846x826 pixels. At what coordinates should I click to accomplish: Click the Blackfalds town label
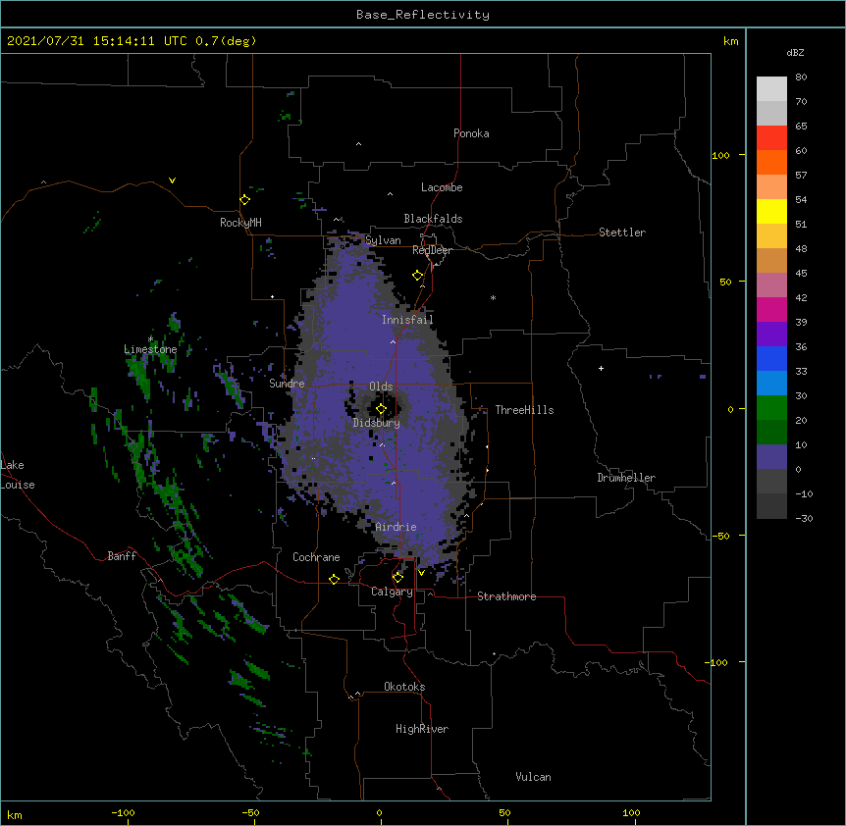point(433,219)
